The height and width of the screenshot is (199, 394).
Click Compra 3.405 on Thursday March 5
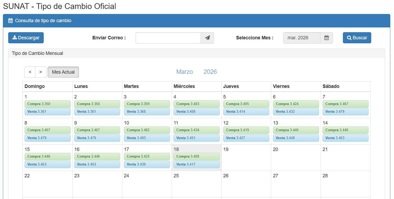coord(246,104)
